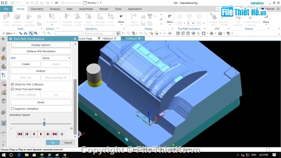
Task: Switch to the Geometry ribbon tab
Action: coord(37,9)
